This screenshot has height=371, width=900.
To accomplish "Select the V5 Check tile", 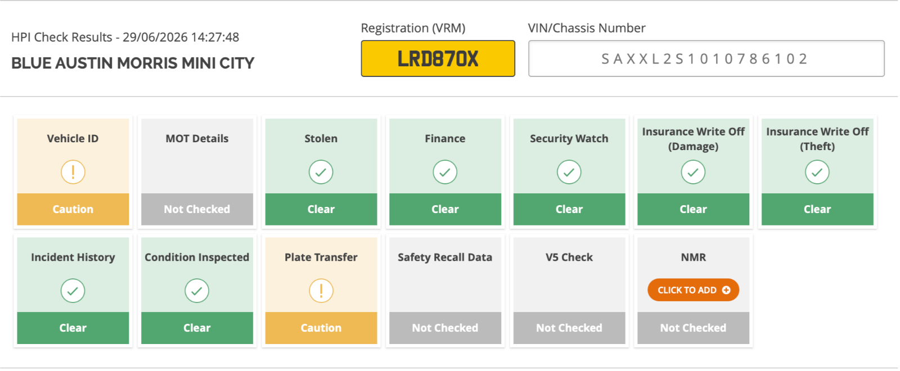I will tap(569, 291).
